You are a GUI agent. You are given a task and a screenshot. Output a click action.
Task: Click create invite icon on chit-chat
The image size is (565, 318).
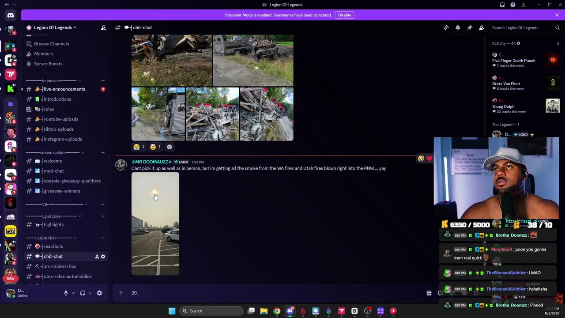97,256
